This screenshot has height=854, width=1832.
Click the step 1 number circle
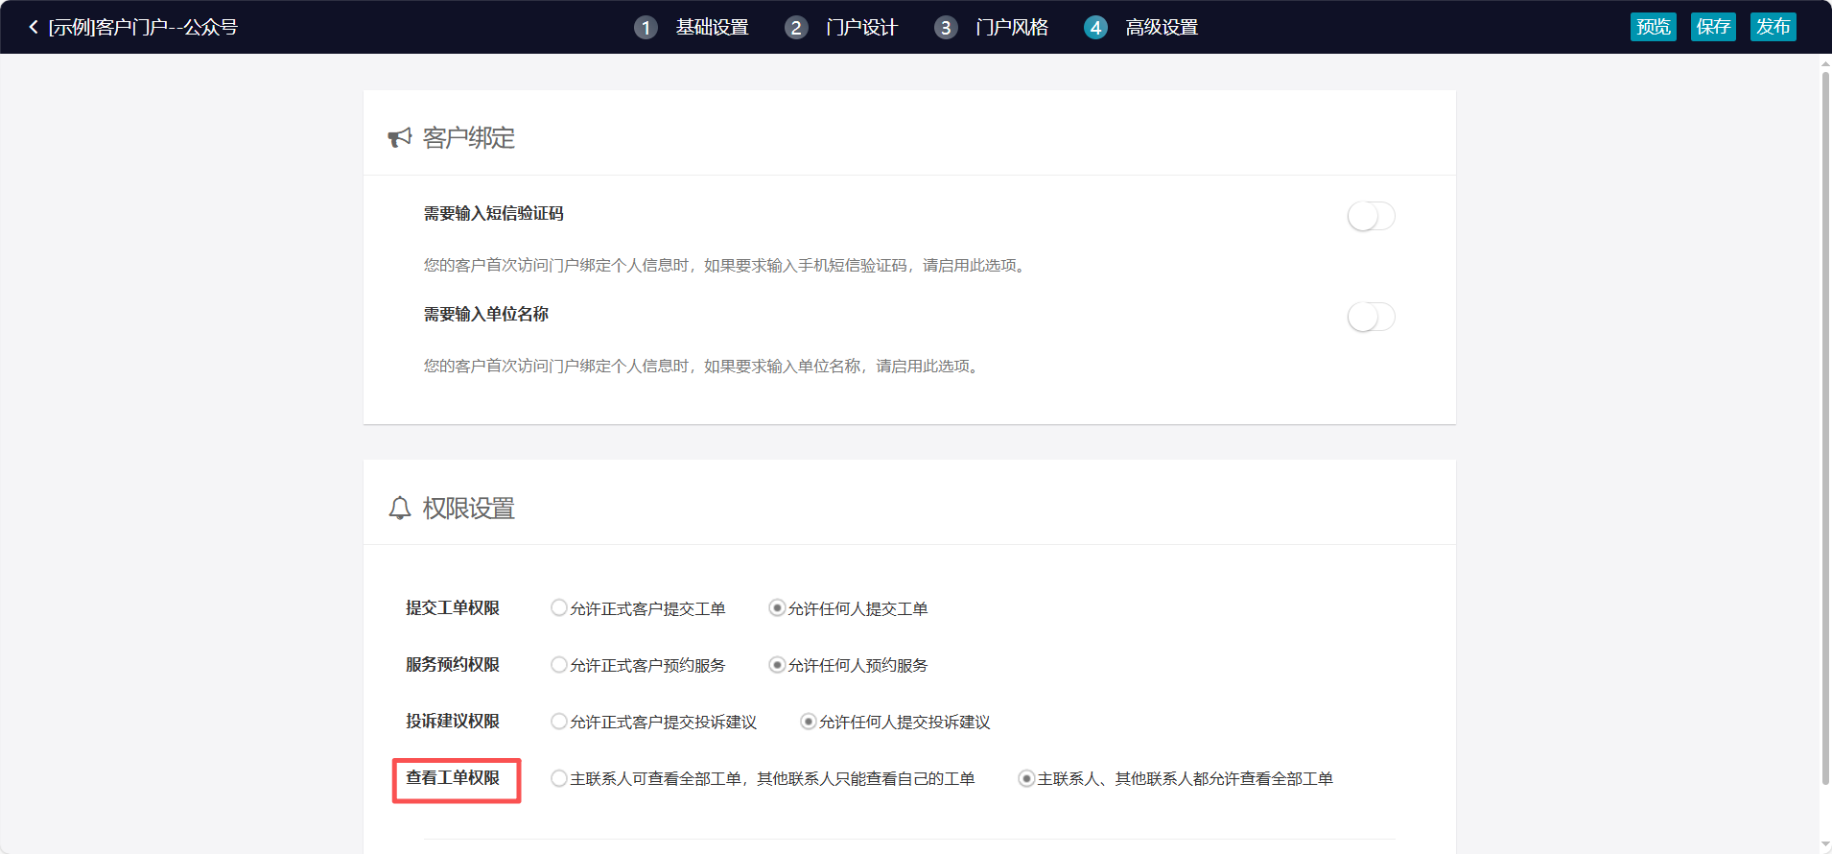pyautogui.click(x=646, y=28)
